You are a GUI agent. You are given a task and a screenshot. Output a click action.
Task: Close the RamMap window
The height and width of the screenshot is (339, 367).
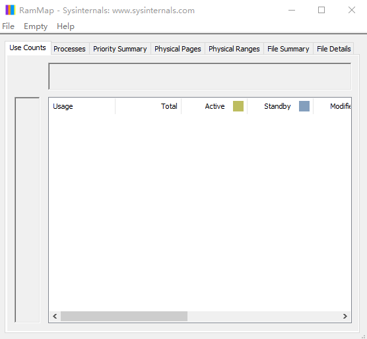click(x=352, y=10)
